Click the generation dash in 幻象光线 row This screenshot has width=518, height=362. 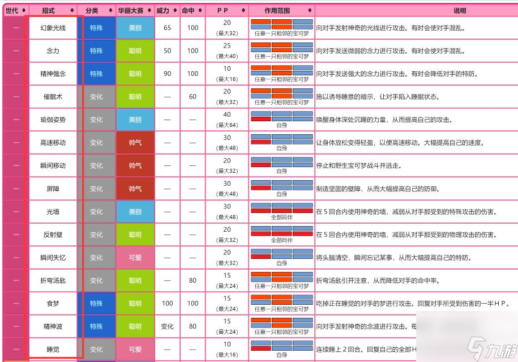pos(16,28)
